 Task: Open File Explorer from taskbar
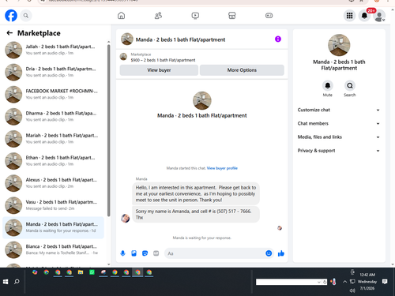click(x=81, y=272)
